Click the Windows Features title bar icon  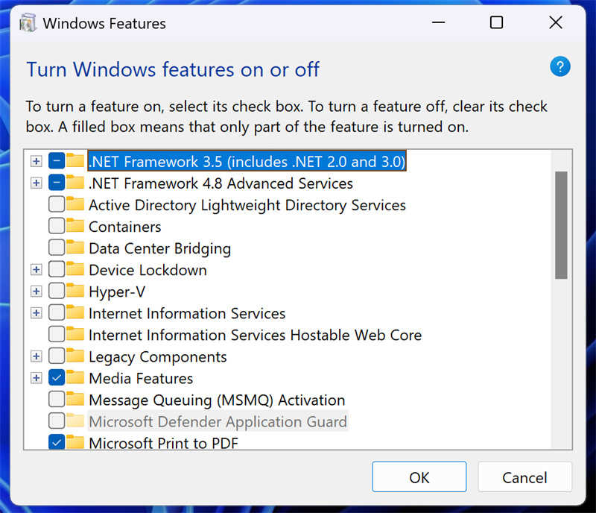click(28, 23)
